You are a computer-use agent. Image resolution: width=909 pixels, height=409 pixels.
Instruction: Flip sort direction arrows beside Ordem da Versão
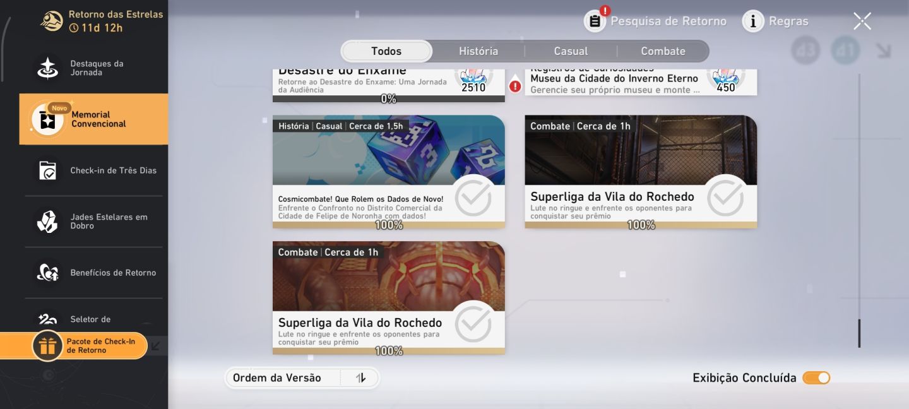[x=361, y=378]
